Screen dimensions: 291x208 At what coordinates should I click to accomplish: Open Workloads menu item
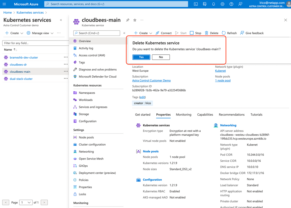click(x=85, y=100)
